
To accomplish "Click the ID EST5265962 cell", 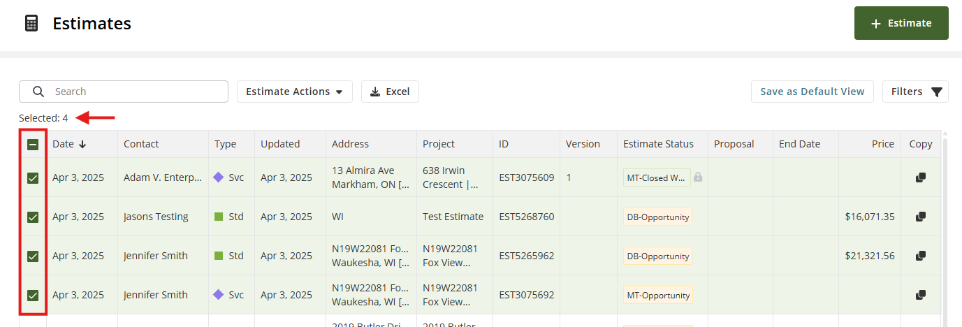I will (x=526, y=256).
